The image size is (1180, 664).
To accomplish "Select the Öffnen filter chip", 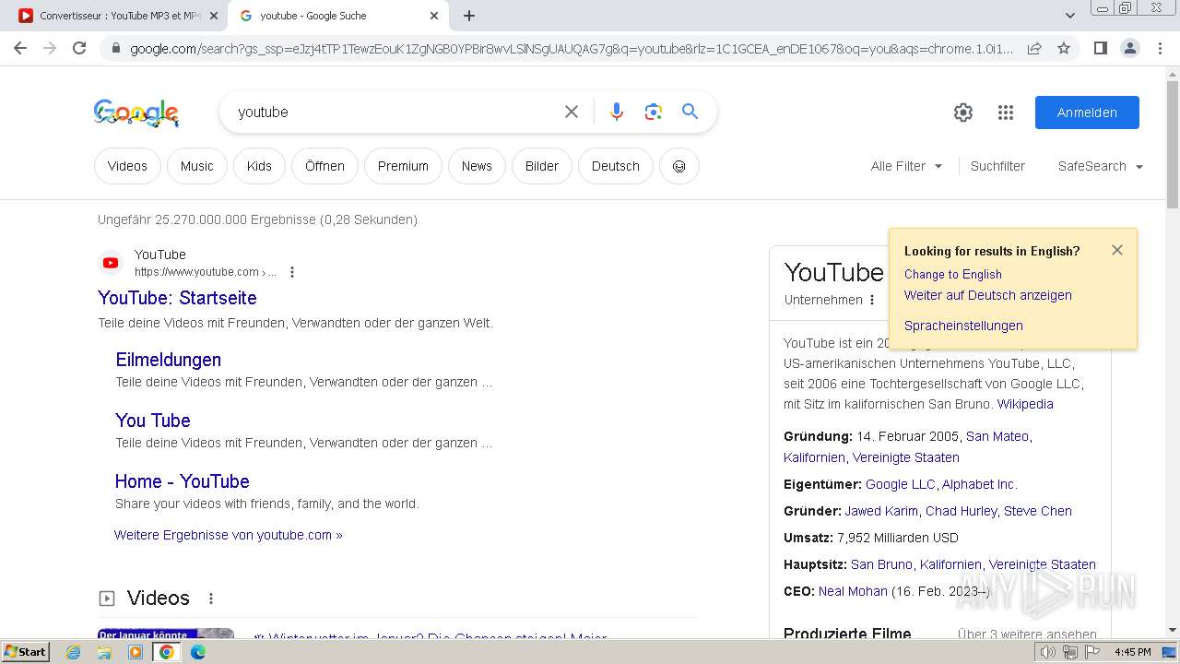I will click(x=324, y=166).
